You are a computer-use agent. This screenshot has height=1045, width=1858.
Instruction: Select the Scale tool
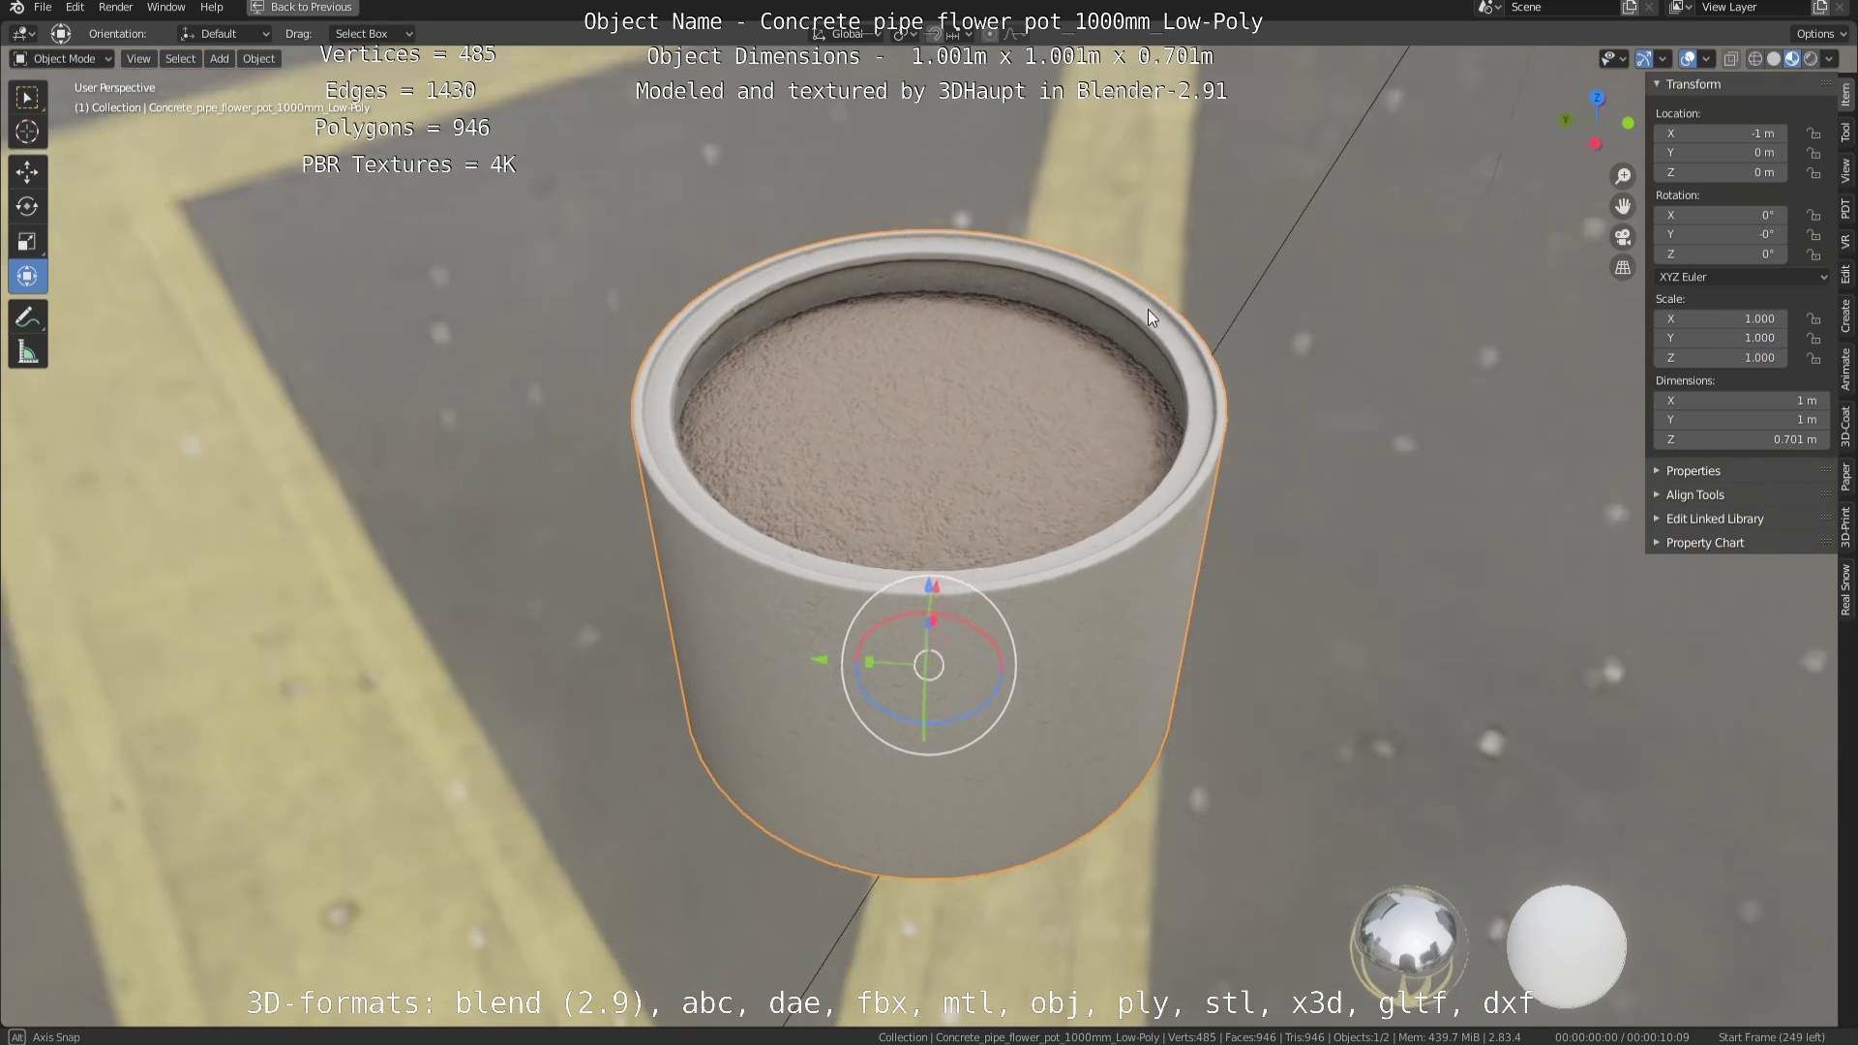(27, 241)
